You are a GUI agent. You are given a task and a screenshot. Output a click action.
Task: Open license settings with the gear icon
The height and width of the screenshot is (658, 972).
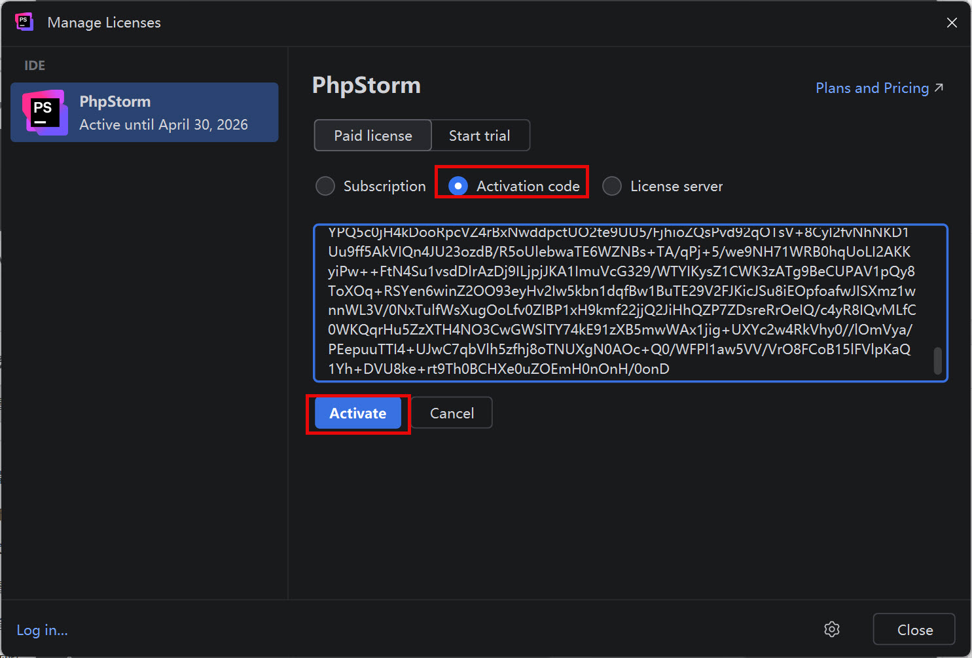point(831,629)
